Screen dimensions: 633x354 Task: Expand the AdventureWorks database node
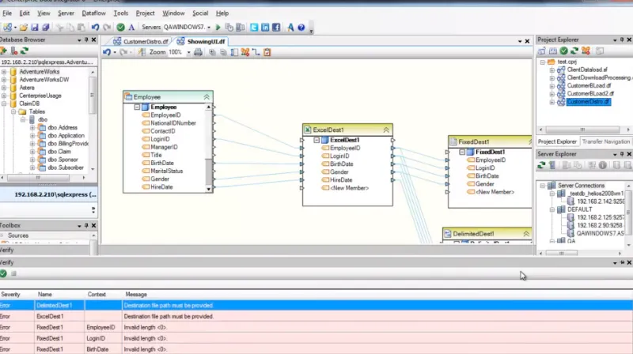coord(4,72)
